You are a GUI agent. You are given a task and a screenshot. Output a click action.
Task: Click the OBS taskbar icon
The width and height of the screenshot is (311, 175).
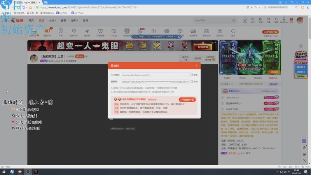28,172
